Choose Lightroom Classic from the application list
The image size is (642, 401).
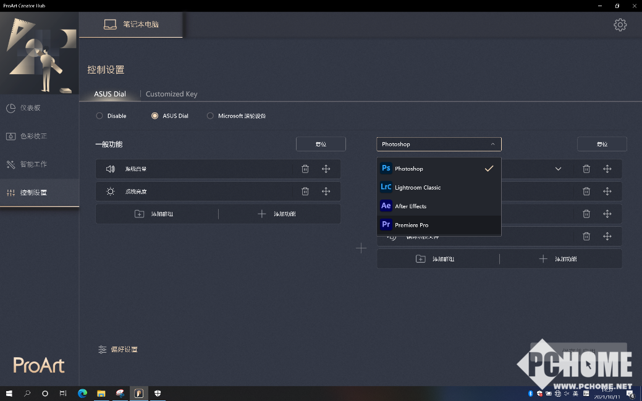click(x=439, y=187)
